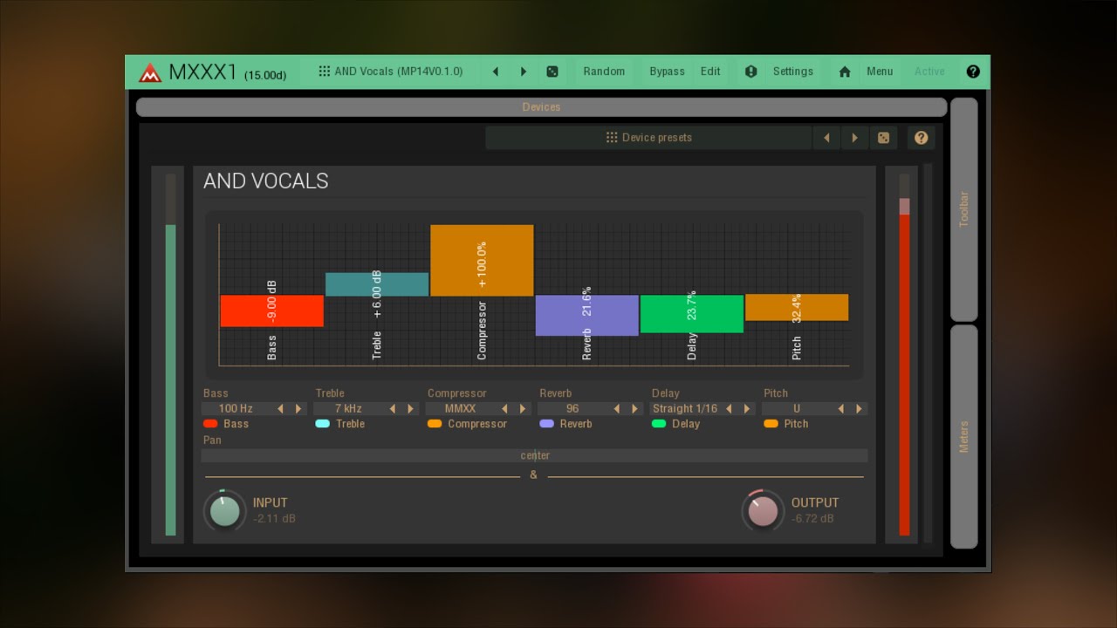
Task: Open the Bass 100 Hz selector
Action: tap(236, 408)
